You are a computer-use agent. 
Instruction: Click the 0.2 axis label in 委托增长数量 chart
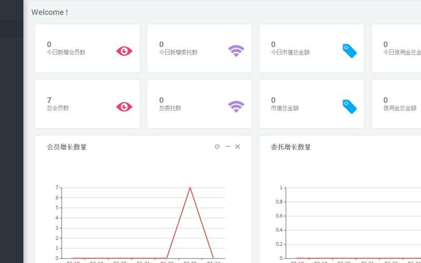(279, 244)
